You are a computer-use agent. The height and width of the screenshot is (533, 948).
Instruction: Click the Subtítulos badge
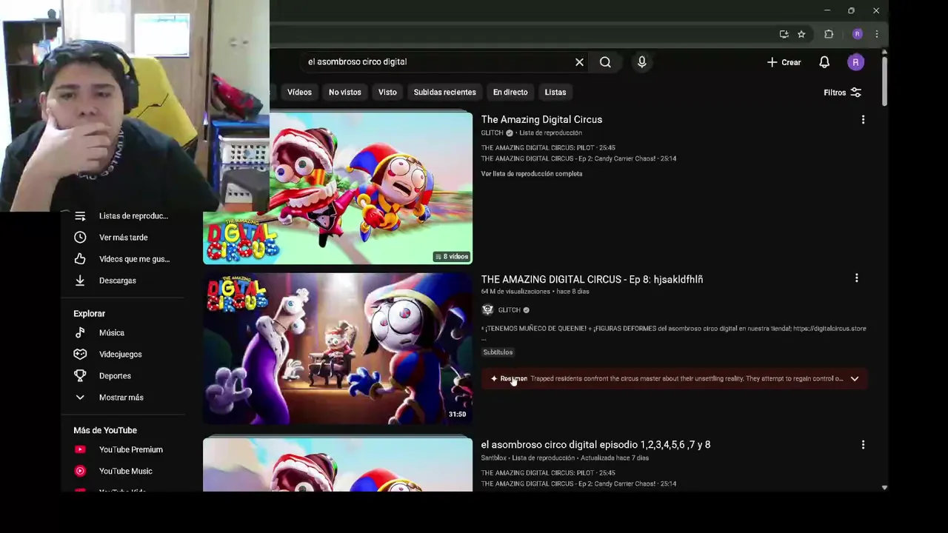tap(498, 352)
